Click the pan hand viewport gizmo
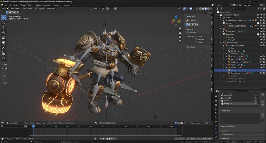The width and height of the screenshot is (266, 143). (x=180, y=33)
